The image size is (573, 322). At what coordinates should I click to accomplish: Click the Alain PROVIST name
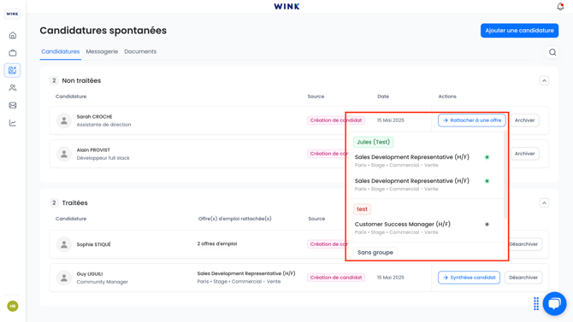tap(93, 150)
